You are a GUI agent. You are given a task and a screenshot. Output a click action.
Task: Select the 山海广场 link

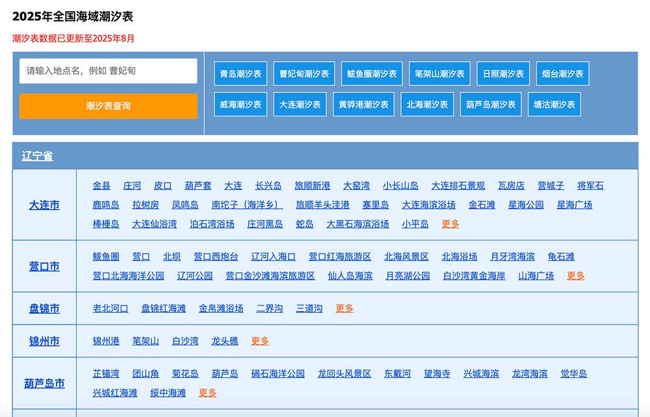(536, 276)
